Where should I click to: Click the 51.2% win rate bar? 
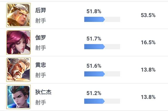pyautogui.click(x=102, y=101)
